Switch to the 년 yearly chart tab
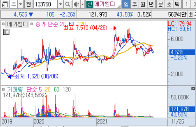This screenshot has width=196, height=127. click(x=151, y=4)
